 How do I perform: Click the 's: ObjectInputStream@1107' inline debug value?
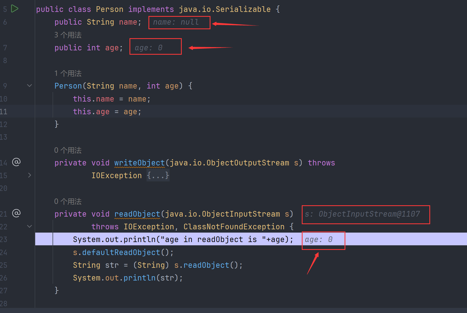pos(362,214)
